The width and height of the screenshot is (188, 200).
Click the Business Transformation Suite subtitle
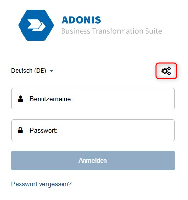coord(111,31)
